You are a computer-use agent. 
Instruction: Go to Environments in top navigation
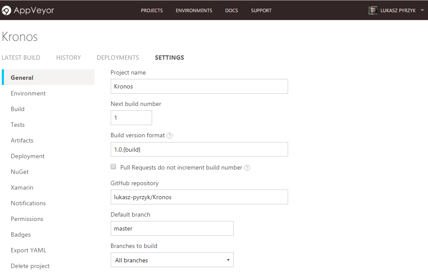click(194, 10)
